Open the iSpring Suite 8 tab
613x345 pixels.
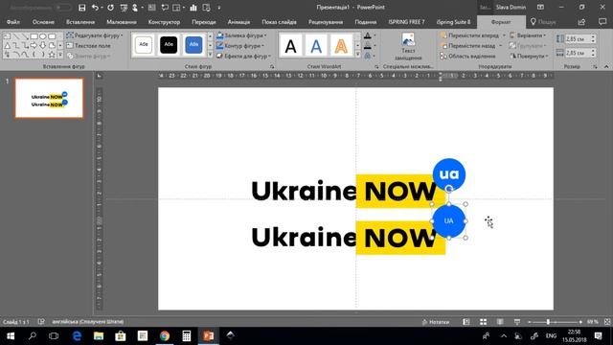click(453, 22)
